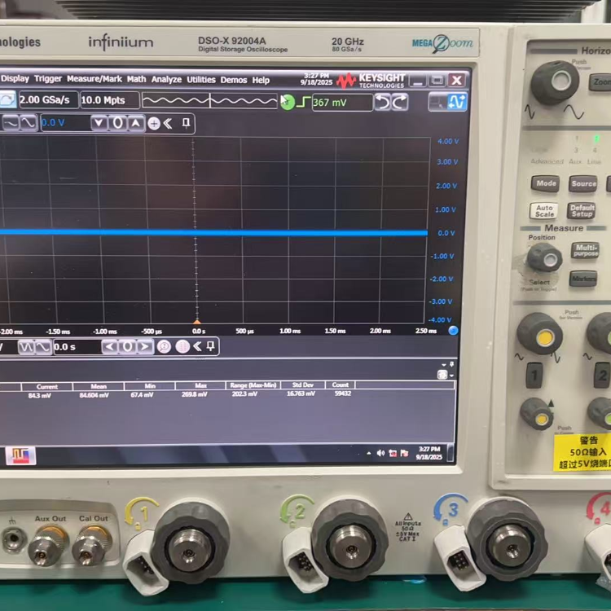Open the Demos menu

click(234, 80)
